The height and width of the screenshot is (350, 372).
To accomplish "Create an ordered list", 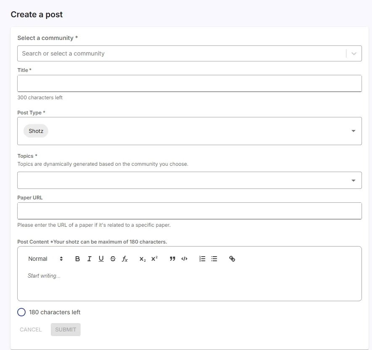I will coord(202,258).
